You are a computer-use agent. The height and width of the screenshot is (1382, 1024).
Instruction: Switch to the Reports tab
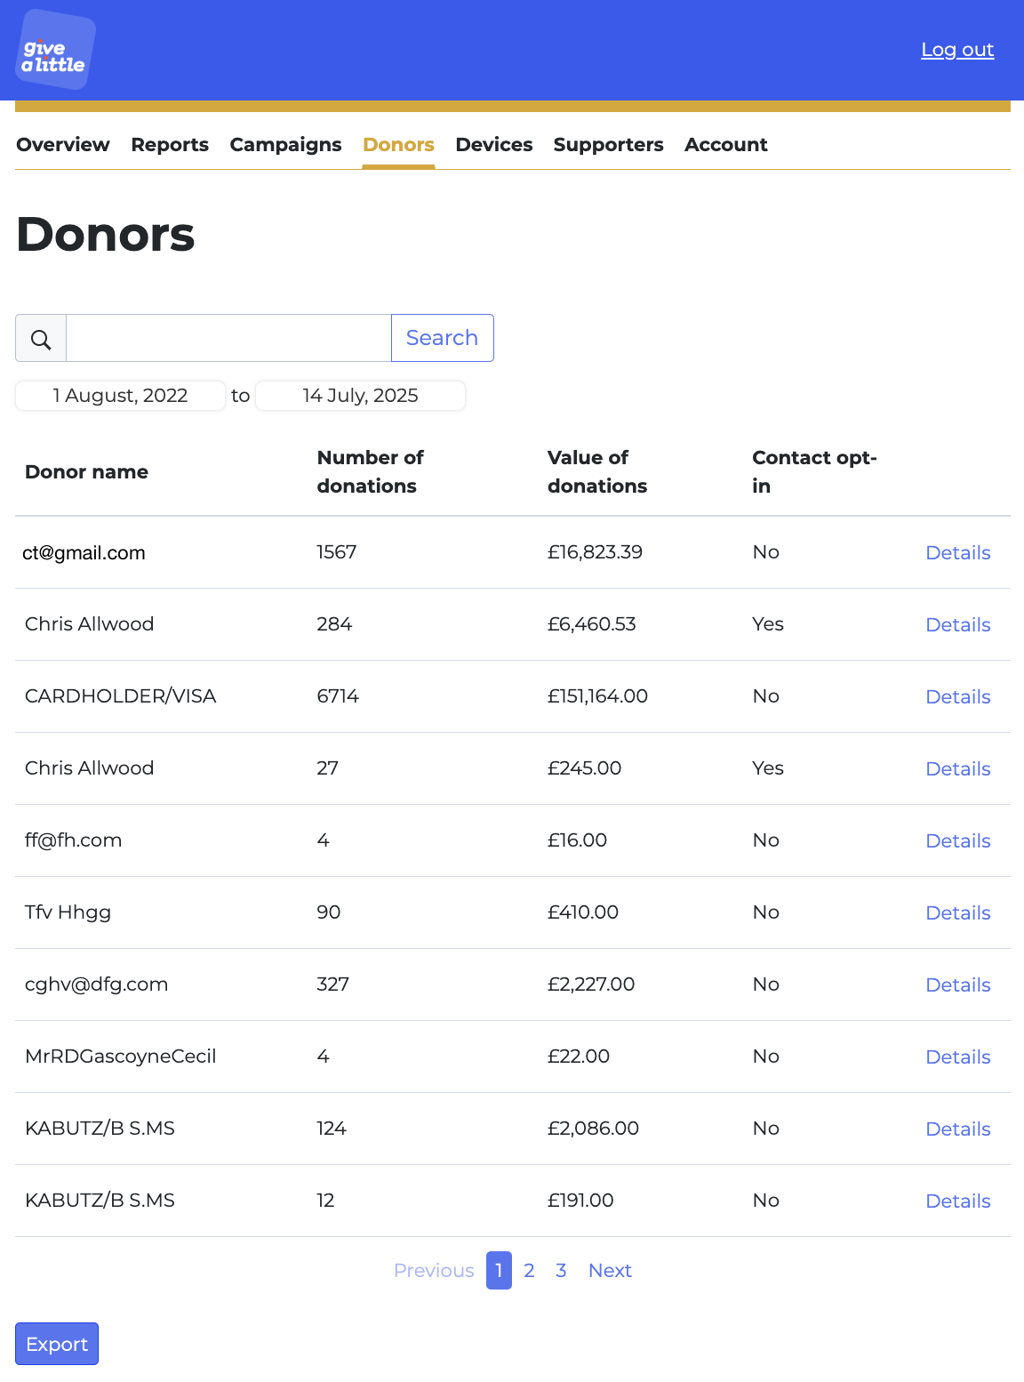click(x=170, y=145)
